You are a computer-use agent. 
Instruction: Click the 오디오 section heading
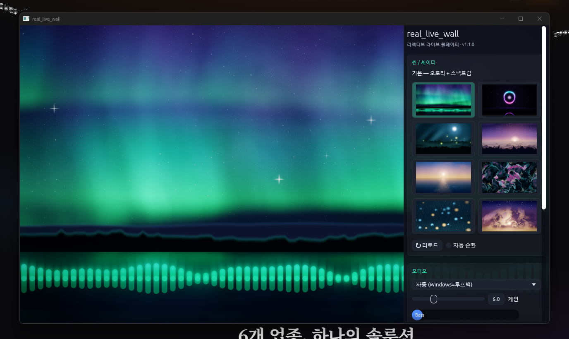point(419,271)
